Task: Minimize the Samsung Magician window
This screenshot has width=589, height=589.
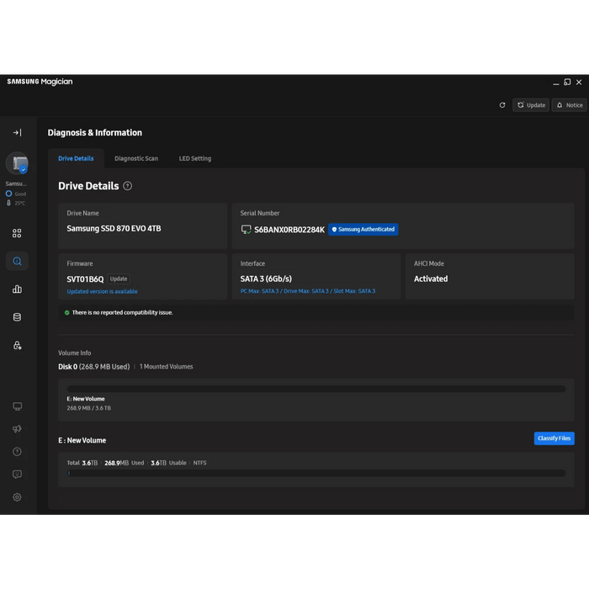Action: click(556, 82)
